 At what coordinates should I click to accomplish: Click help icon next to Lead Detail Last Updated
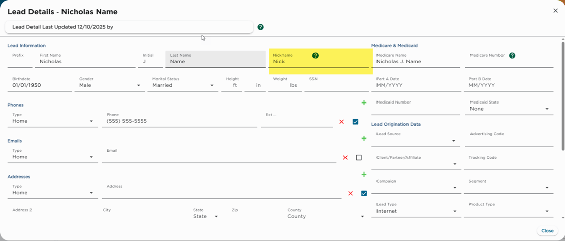pos(260,27)
